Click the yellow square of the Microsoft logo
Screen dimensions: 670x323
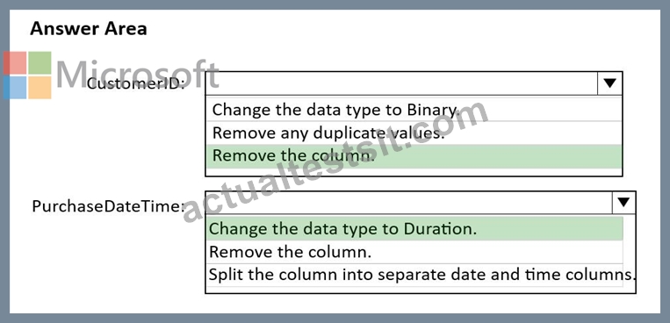(40, 88)
